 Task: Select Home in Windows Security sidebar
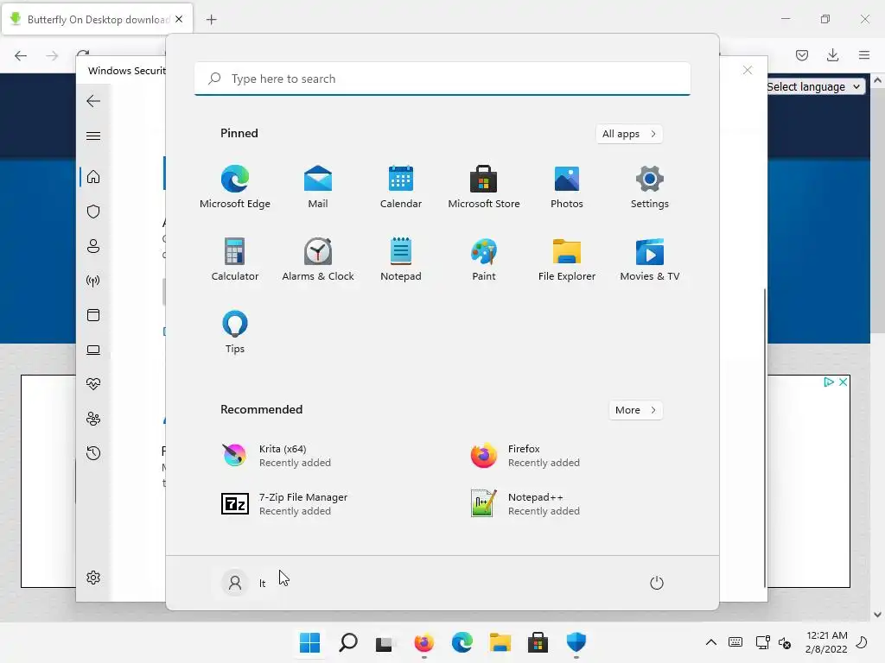93,177
